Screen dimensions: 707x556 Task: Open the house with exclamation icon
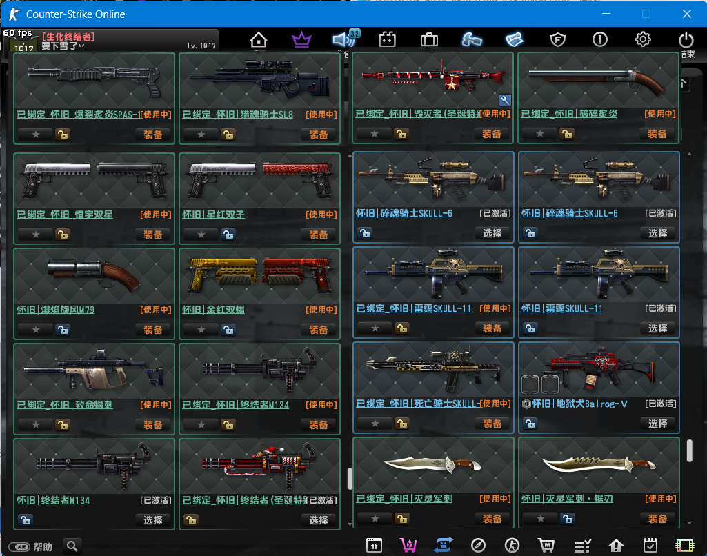coord(616,546)
